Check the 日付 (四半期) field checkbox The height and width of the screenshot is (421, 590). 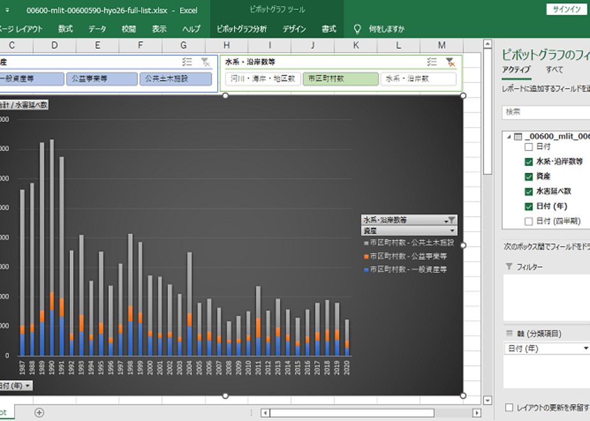click(x=529, y=221)
